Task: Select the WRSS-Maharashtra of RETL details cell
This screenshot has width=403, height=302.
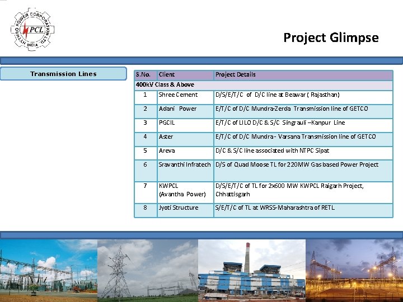Action: (x=303, y=210)
